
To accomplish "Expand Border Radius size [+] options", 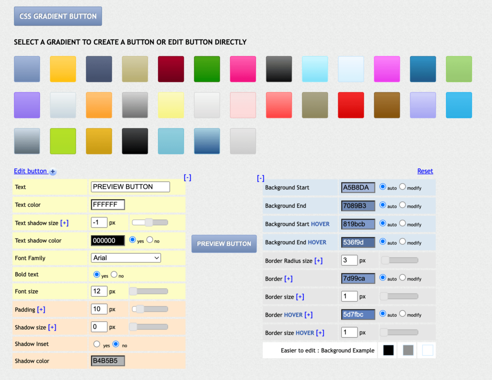I will pos(318,261).
